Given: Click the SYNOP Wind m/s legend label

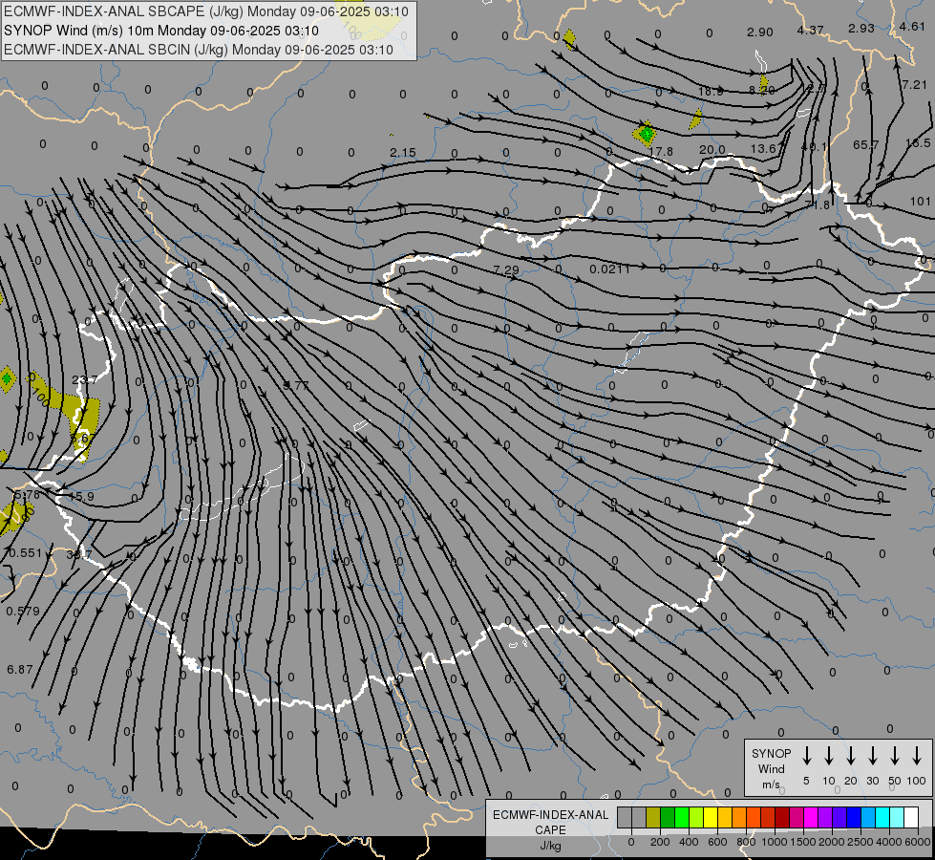Looking at the screenshot, I should (x=771, y=768).
